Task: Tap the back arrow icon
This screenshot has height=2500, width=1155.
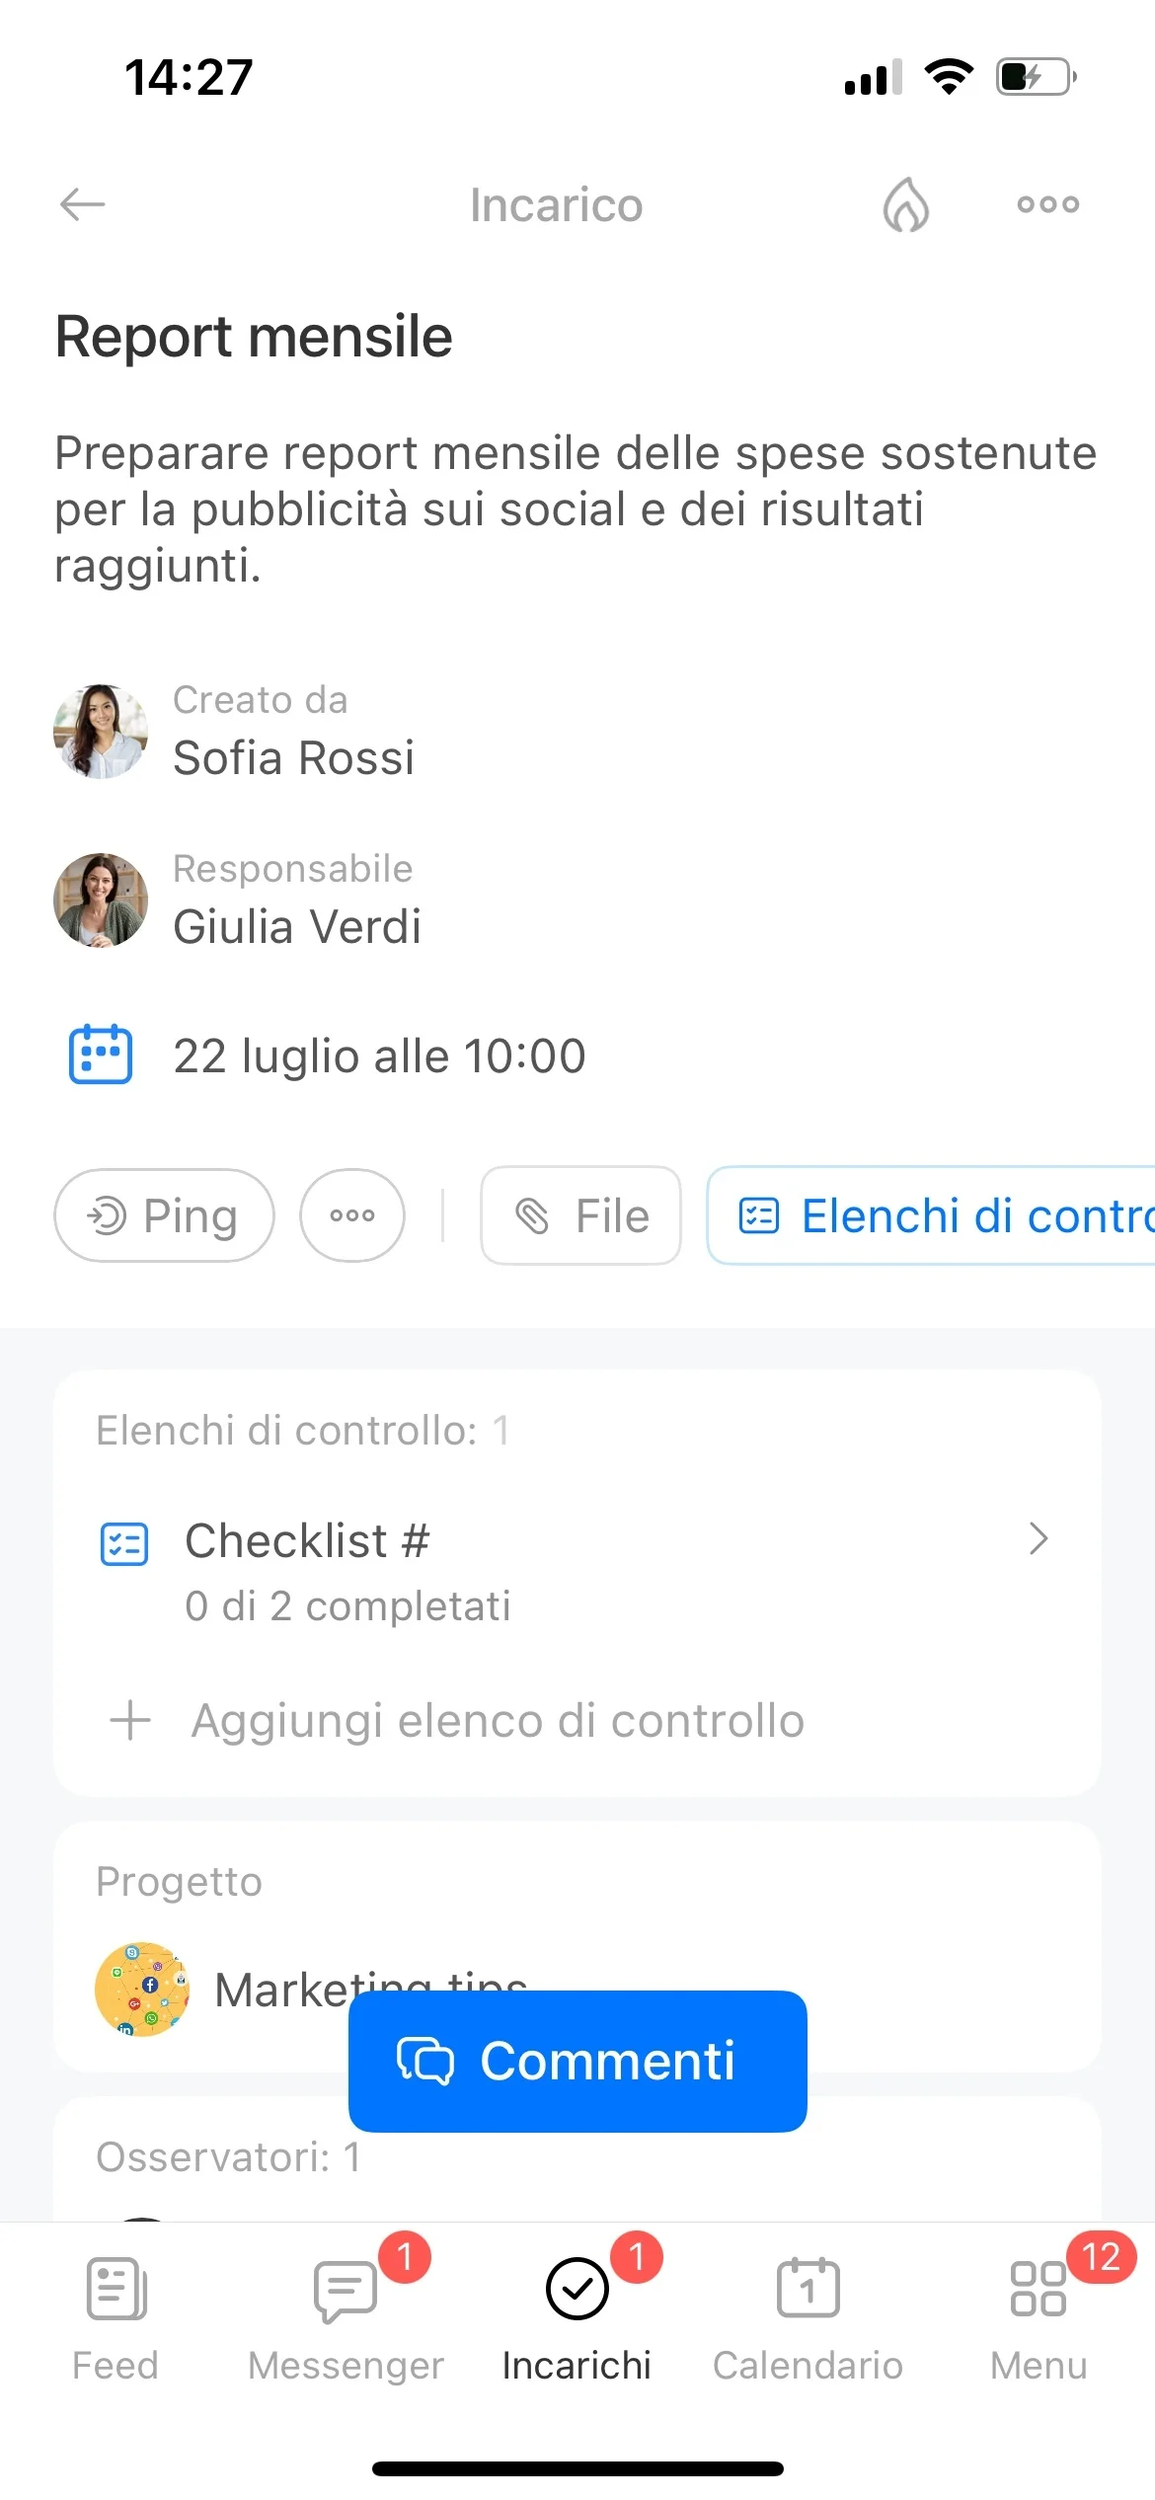Action: (x=82, y=204)
